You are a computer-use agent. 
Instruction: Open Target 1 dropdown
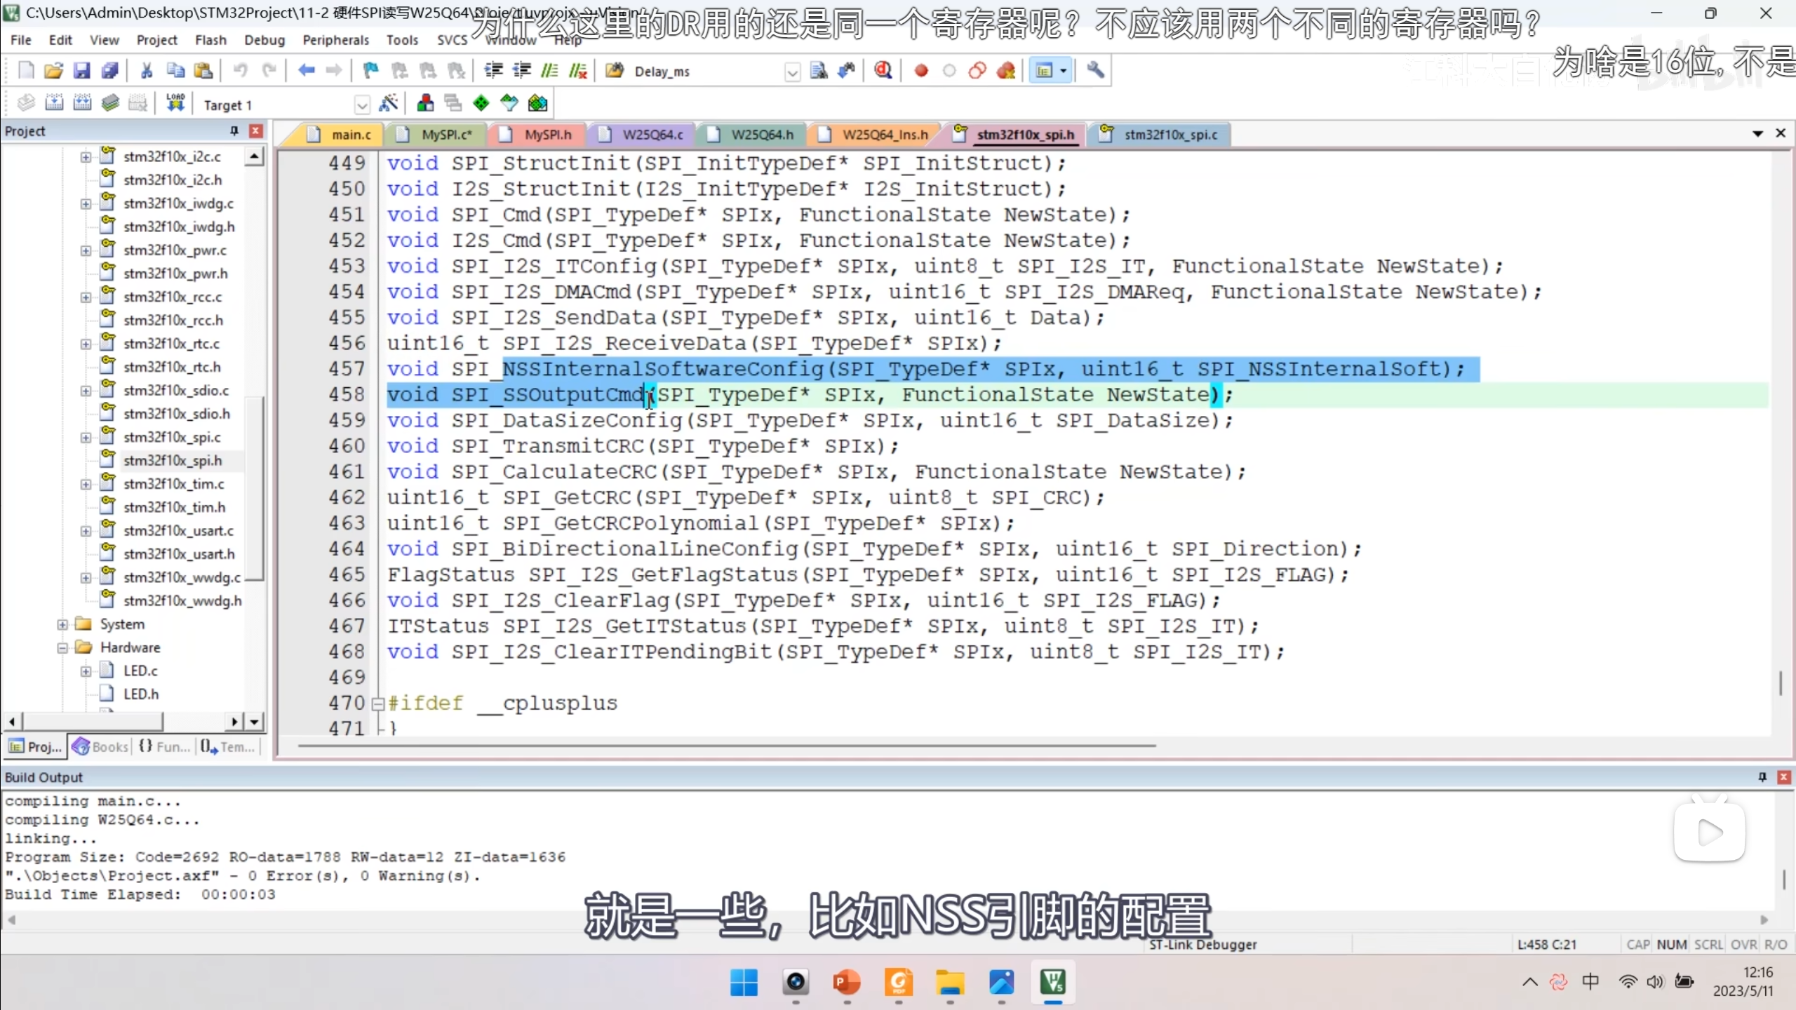point(362,105)
